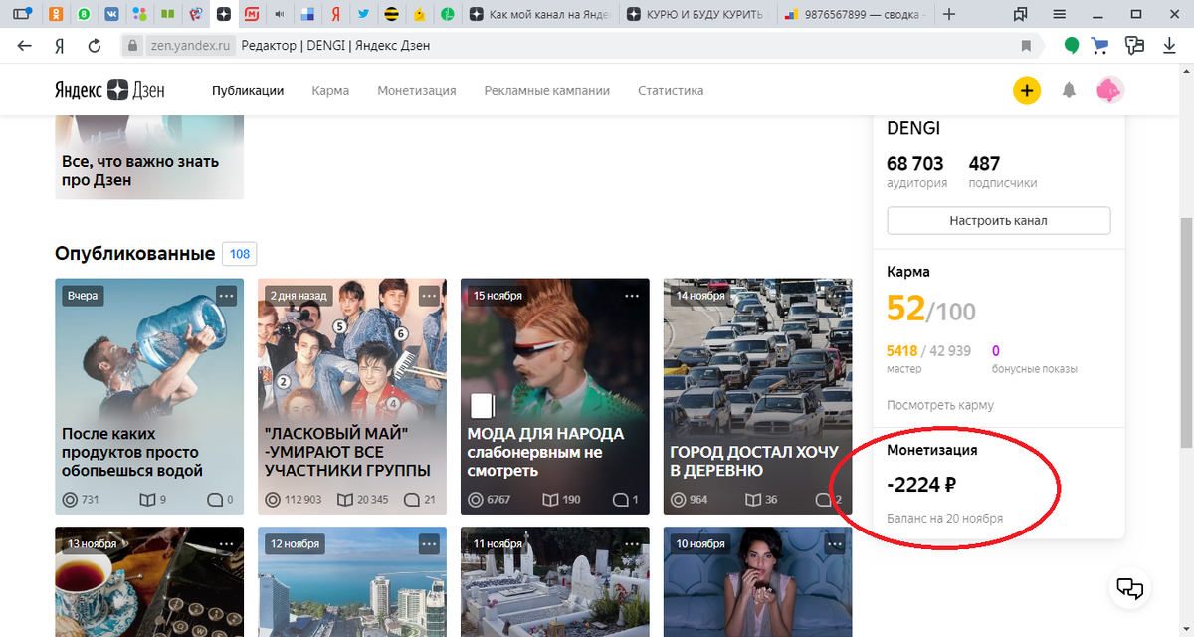The image size is (1194, 637).
Task: Open options on the 12 ноября card
Action: pyautogui.click(x=429, y=544)
